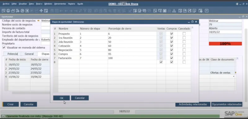Check Cancelado for Compra stage

[x=184, y=54]
